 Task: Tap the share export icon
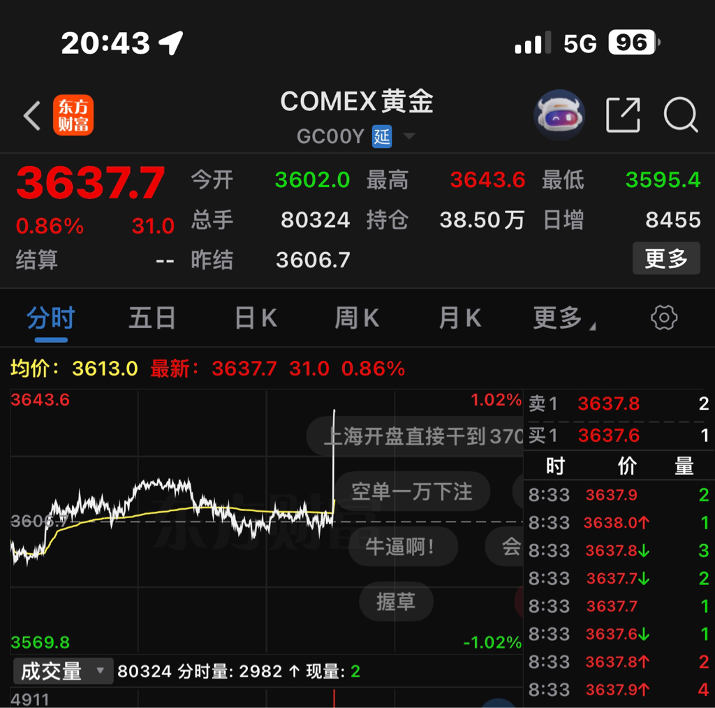click(x=623, y=115)
